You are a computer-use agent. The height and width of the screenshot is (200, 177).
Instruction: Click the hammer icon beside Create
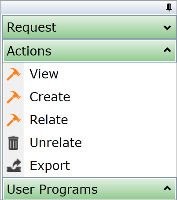click(x=14, y=97)
